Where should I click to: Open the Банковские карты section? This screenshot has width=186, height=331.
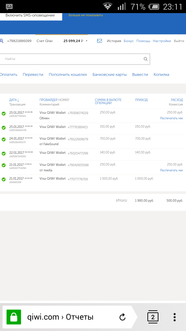point(110,74)
